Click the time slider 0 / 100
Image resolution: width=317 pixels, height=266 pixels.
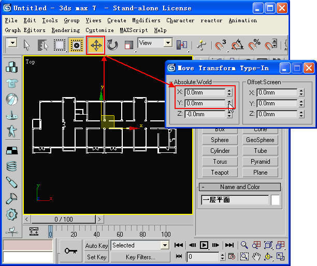click(x=63, y=219)
